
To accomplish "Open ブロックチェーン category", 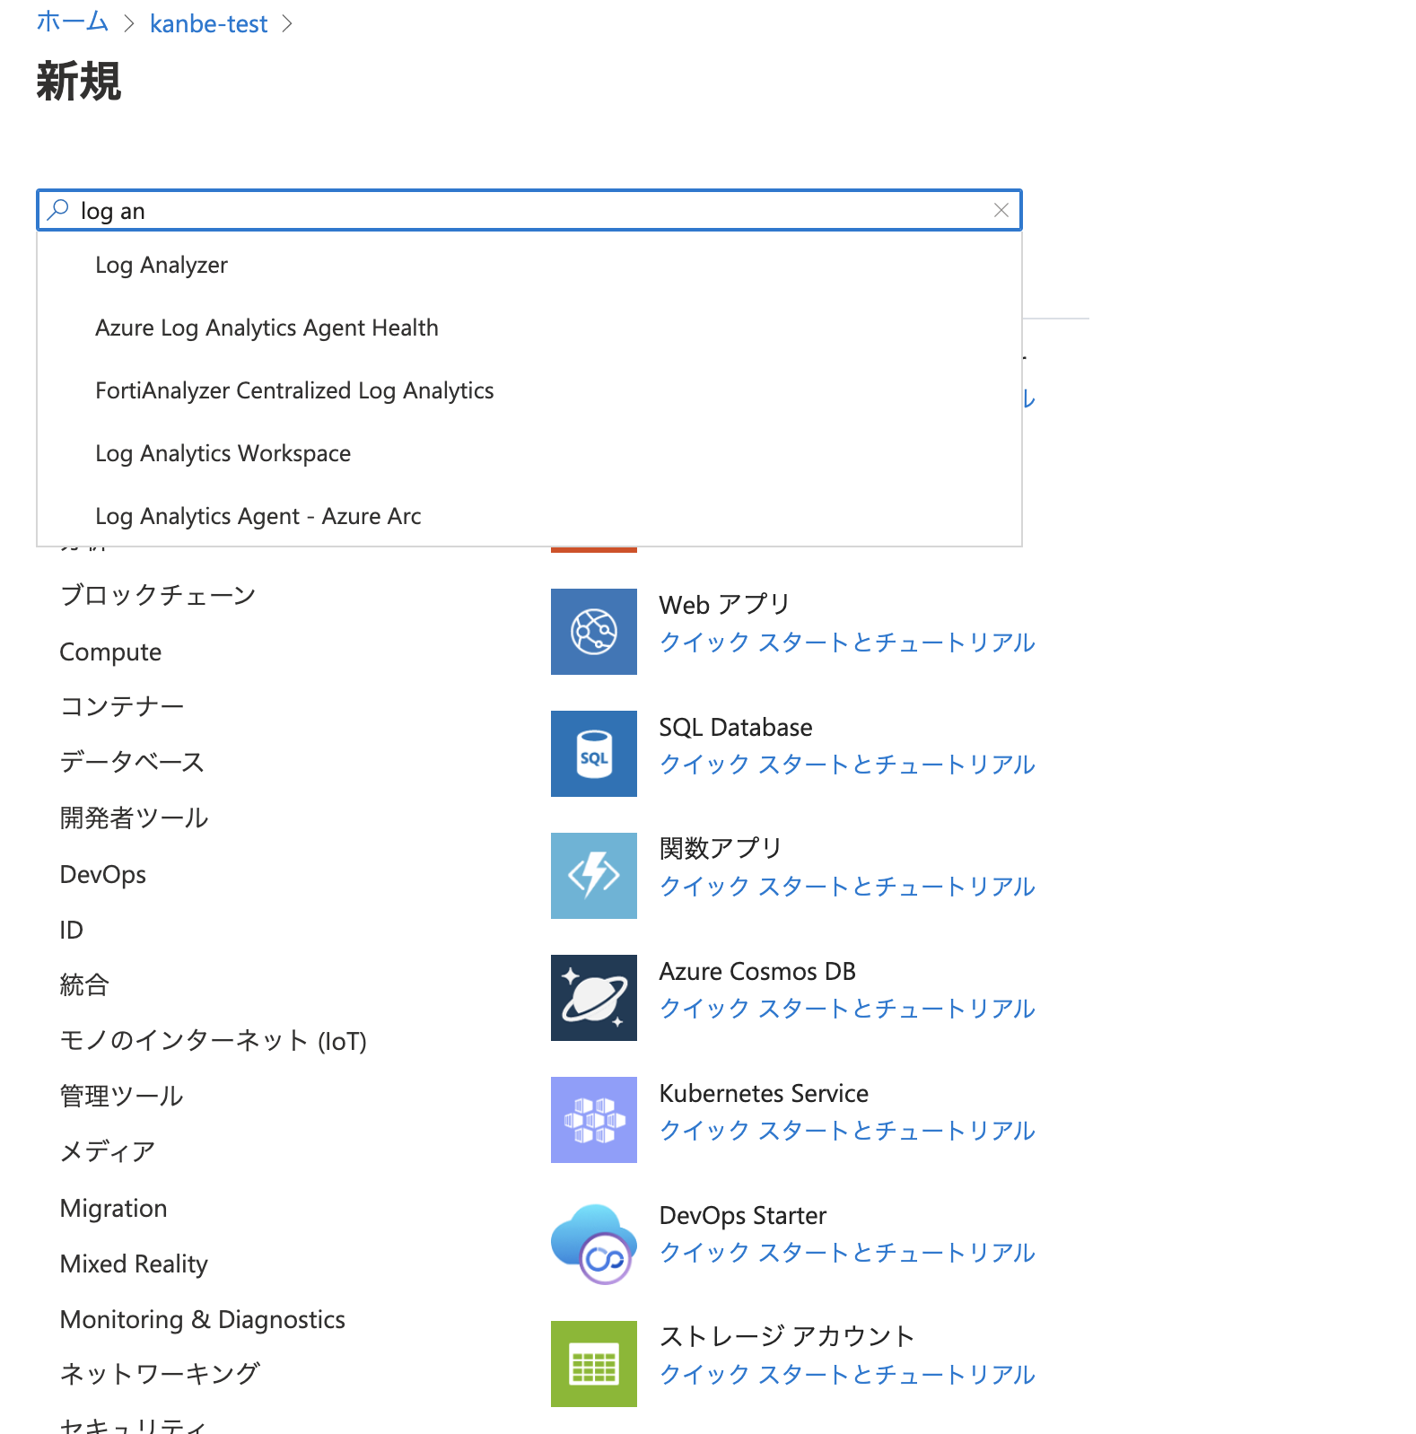I will (x=158, y=595).
